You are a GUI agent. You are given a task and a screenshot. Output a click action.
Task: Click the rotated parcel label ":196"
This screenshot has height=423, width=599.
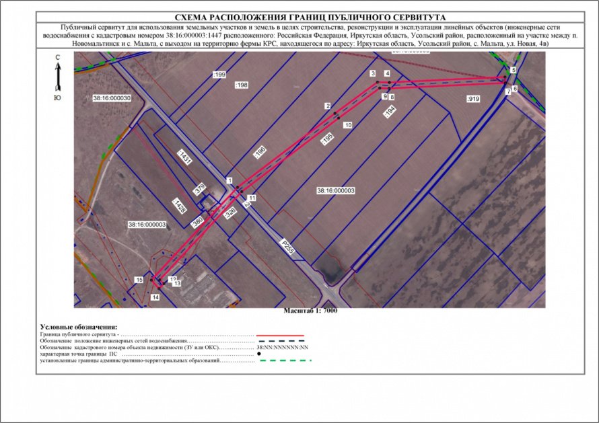tap(260, 153)
